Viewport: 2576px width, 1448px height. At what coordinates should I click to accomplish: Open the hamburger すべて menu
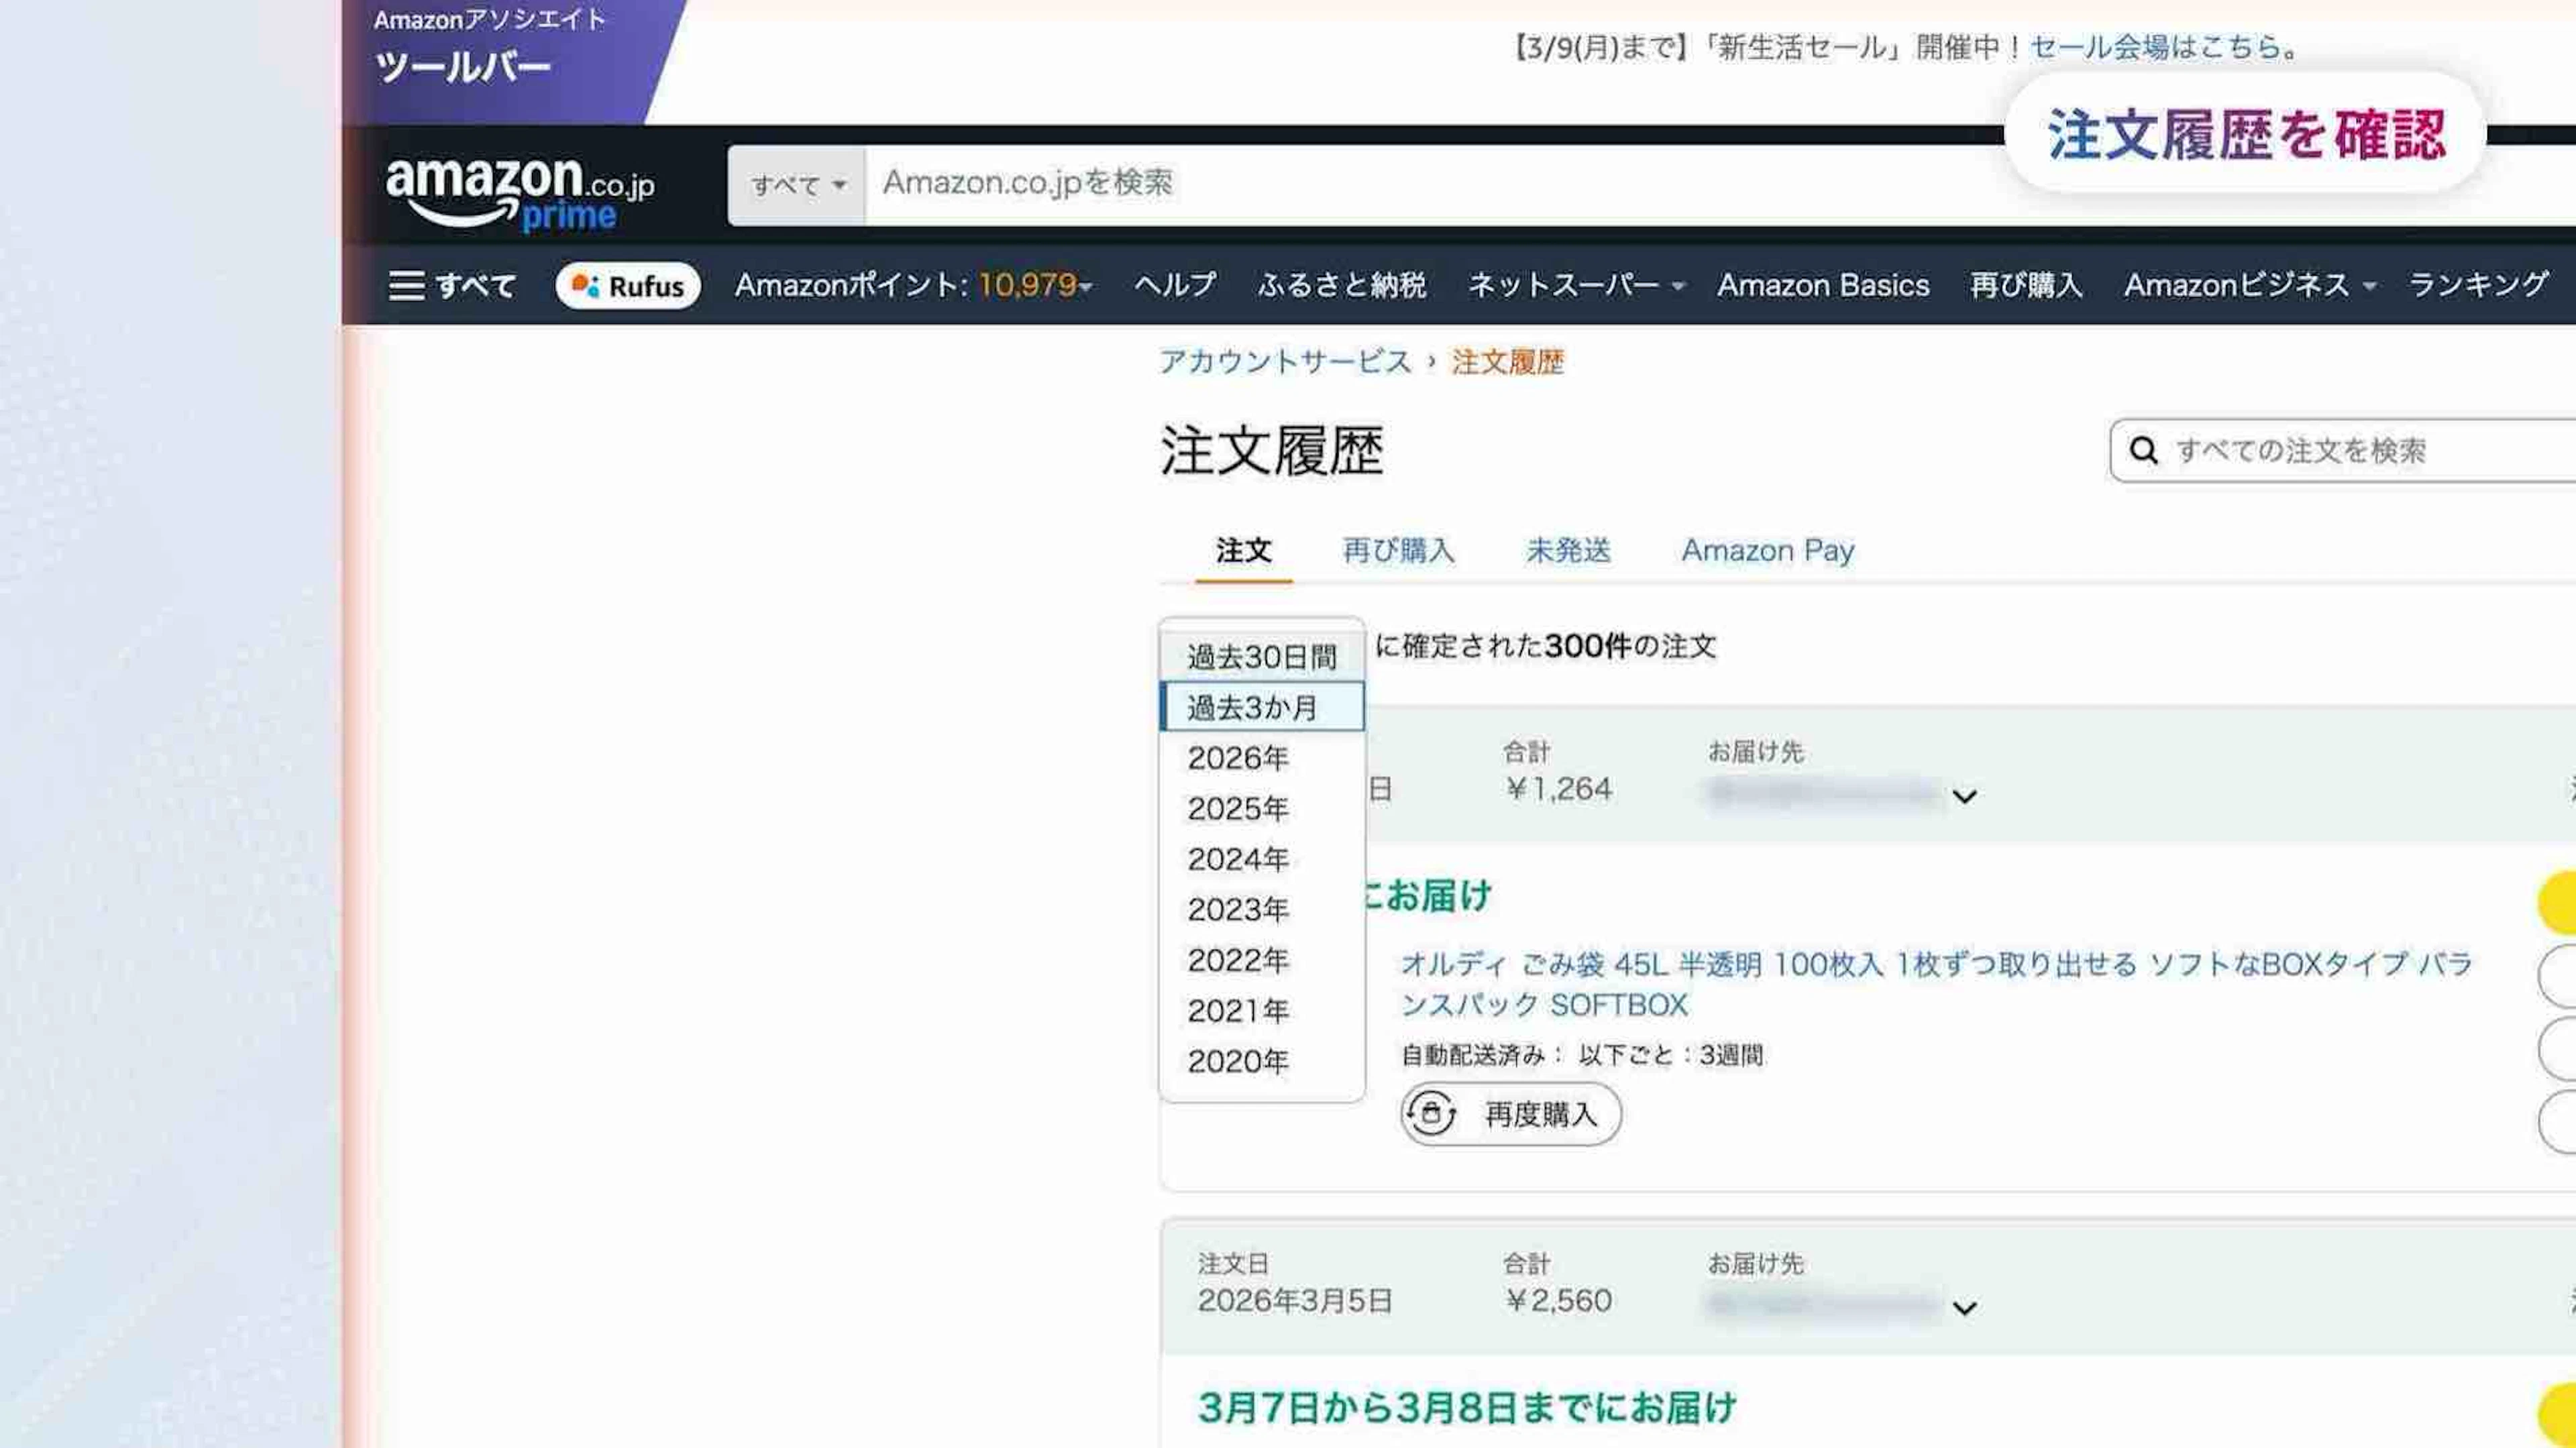451,286
